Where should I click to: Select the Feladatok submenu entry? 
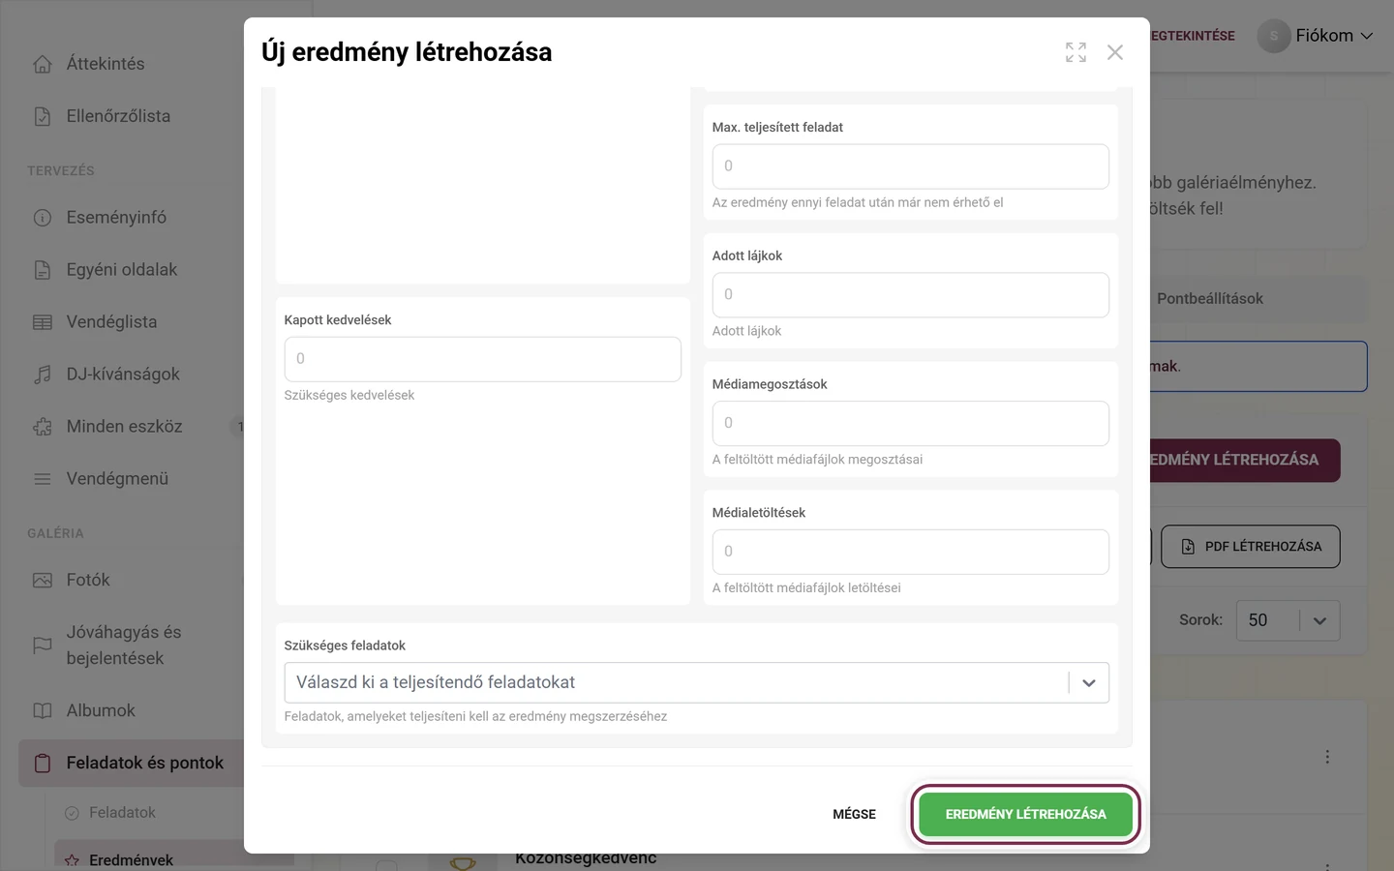pyautogui.click(x=122, y=813)
